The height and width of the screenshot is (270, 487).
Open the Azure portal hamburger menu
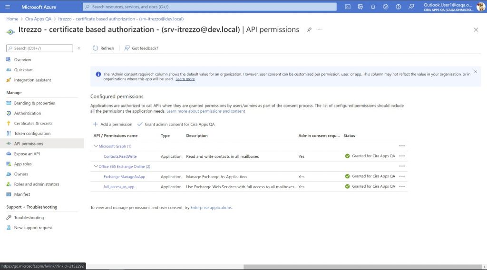click(8, 7)
